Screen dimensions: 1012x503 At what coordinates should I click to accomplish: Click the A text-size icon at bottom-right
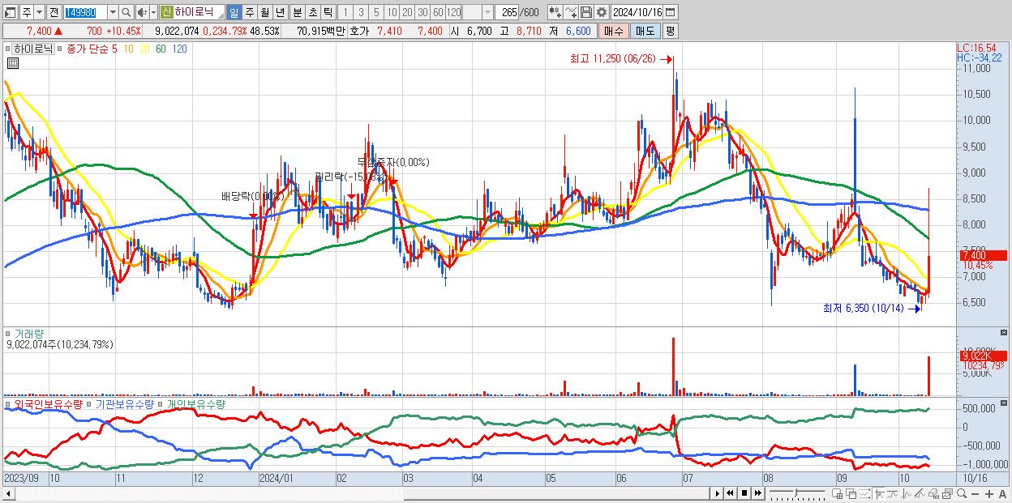1002,493
